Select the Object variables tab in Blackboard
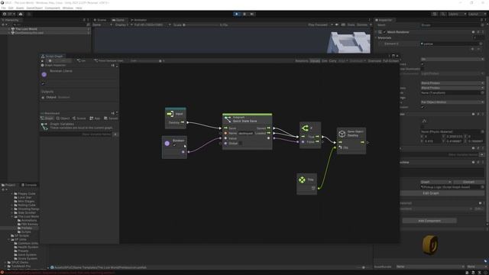This screenshot has width=489, height=275. (63, 118)
